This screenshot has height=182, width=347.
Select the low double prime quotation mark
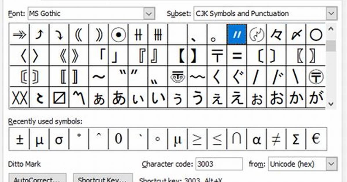click(158, 76)
